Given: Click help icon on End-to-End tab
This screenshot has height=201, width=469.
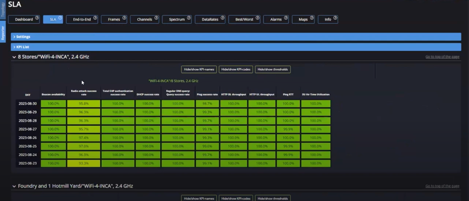Looking at the screenshot, I should [95, 18].
